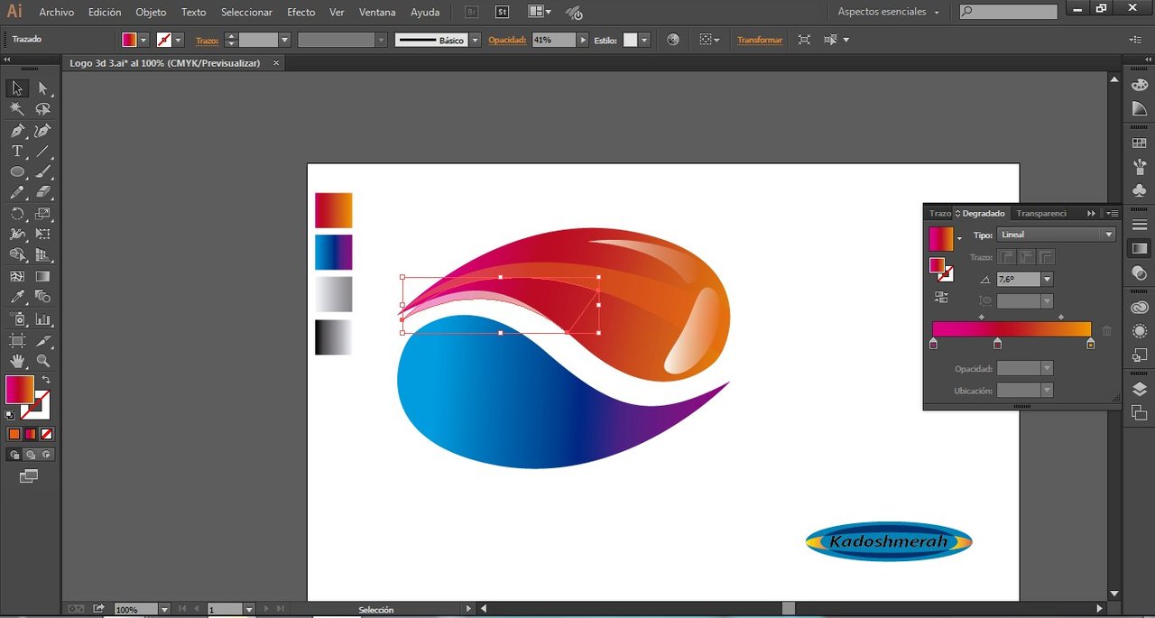Click the reverse gradient icon
The width and height of the screenshot is (1155, 618).
(941, 297)
